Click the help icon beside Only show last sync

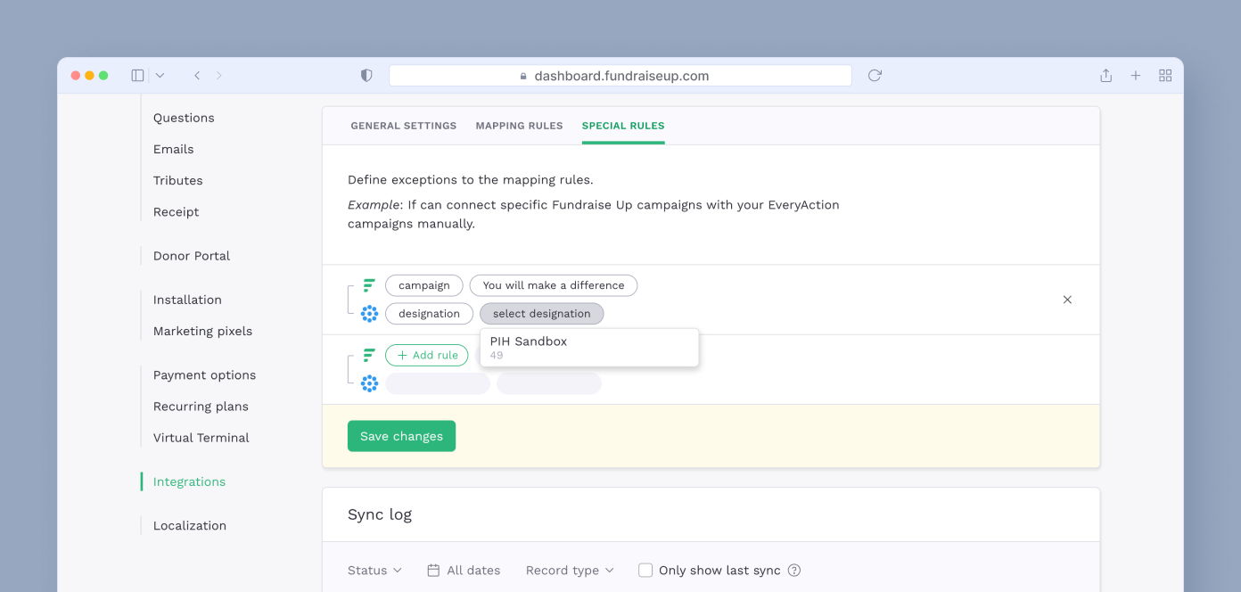pos(794,571)
